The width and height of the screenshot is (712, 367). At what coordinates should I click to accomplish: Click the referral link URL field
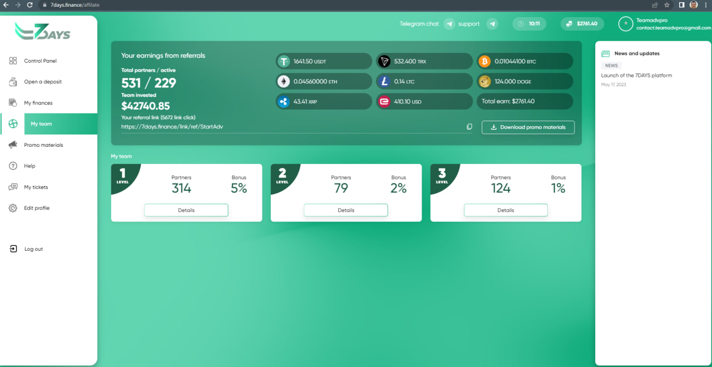[x=289, y=127]
